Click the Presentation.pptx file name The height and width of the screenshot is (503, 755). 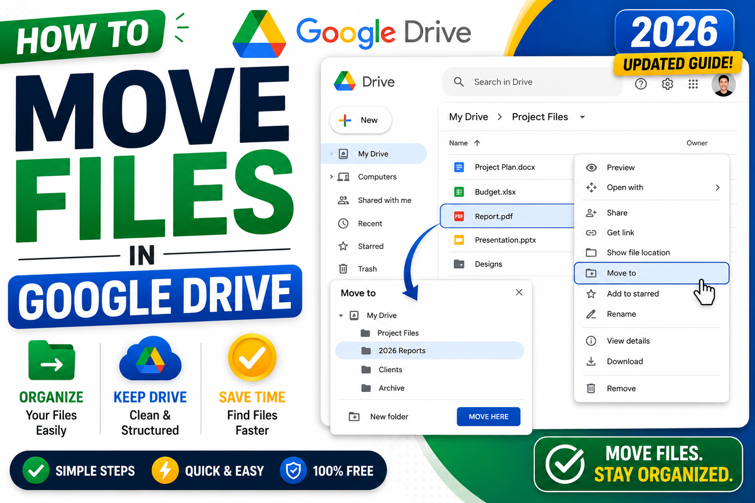coord(505,240)
